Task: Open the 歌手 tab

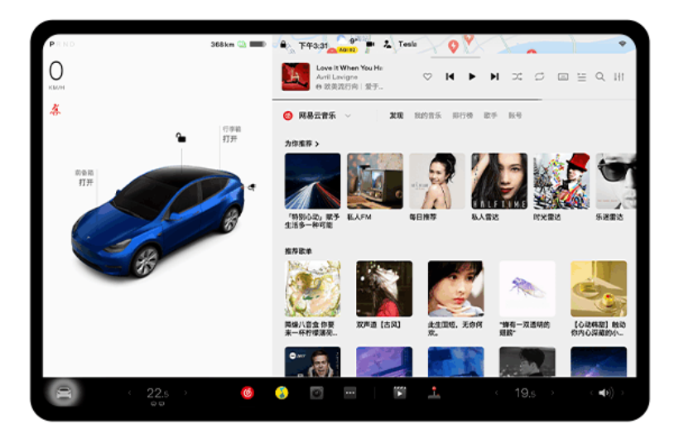Action: [490, 115]
